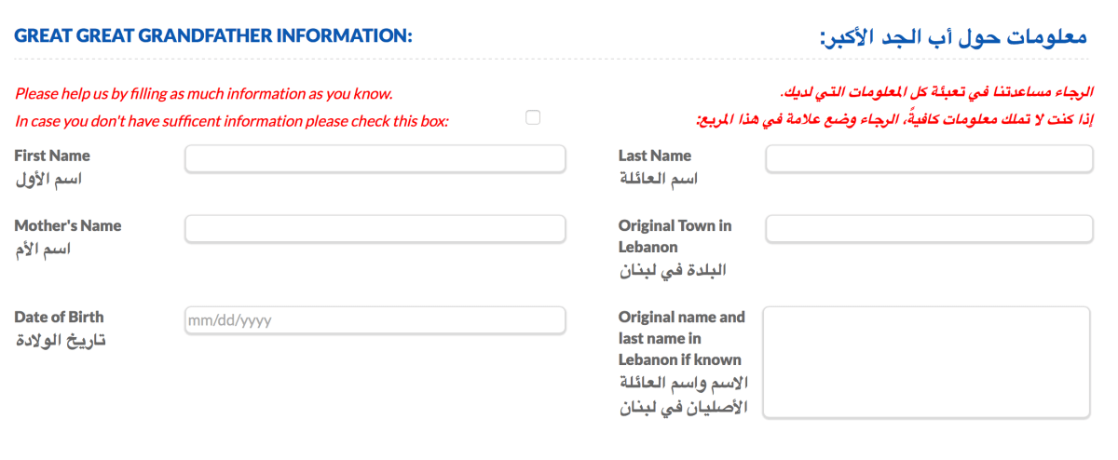This screenshot has width=1118, height=460.
Task: Click the 'Date of Birth' label text
Action: click(59, 318)
